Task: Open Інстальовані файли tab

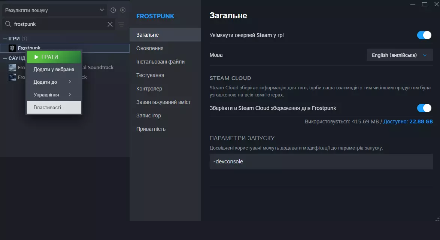Action: (x=165, y=62)
